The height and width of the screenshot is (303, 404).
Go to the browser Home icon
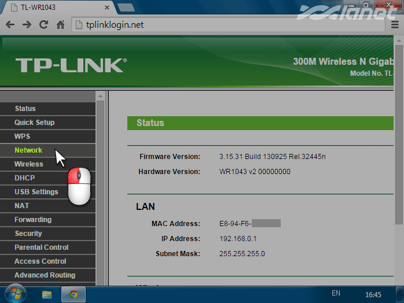60,25
